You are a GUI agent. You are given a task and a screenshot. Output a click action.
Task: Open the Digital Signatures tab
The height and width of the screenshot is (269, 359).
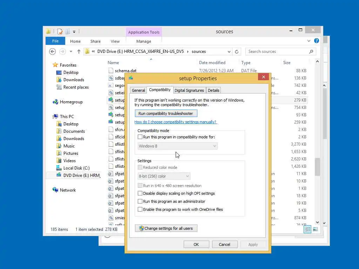click(189, 90)
